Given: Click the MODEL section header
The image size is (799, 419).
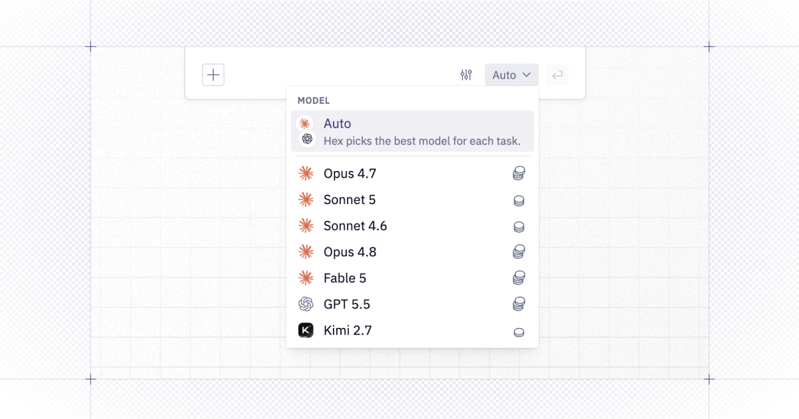Looking at the screenshot, I should 314,100.
